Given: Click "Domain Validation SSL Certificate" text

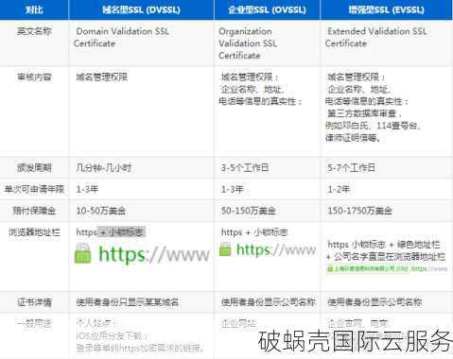Looking at the screenshot, I should coord(122,37).
